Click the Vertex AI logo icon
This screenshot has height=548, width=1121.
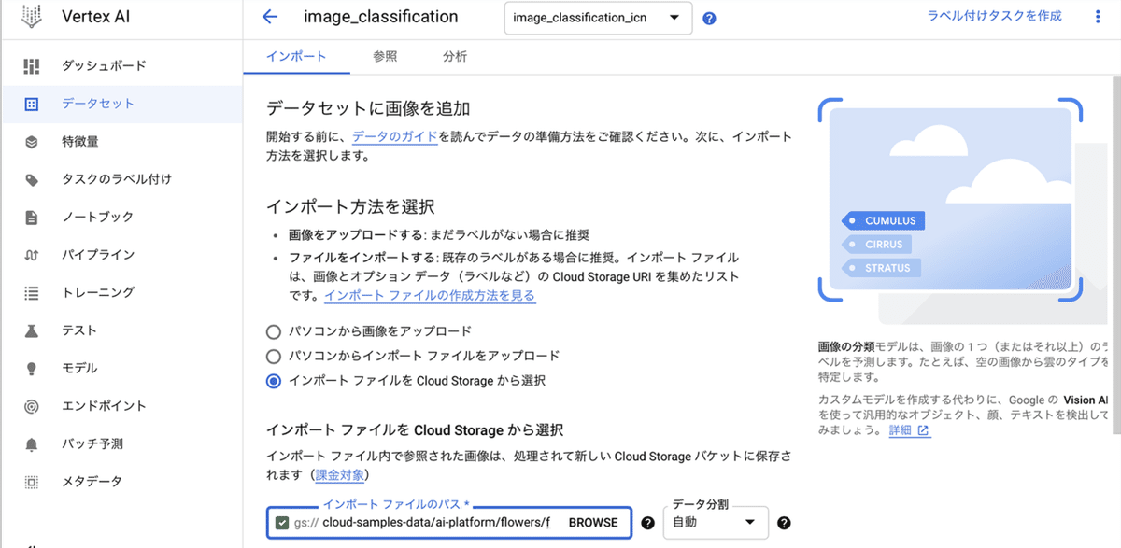[32, 17]
